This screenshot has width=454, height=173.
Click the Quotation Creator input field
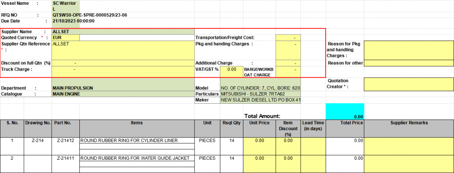point(409,84)
